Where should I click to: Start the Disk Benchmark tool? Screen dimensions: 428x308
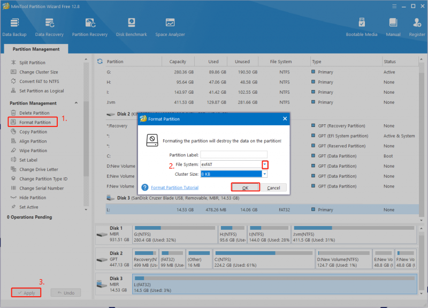pos(132,27)
